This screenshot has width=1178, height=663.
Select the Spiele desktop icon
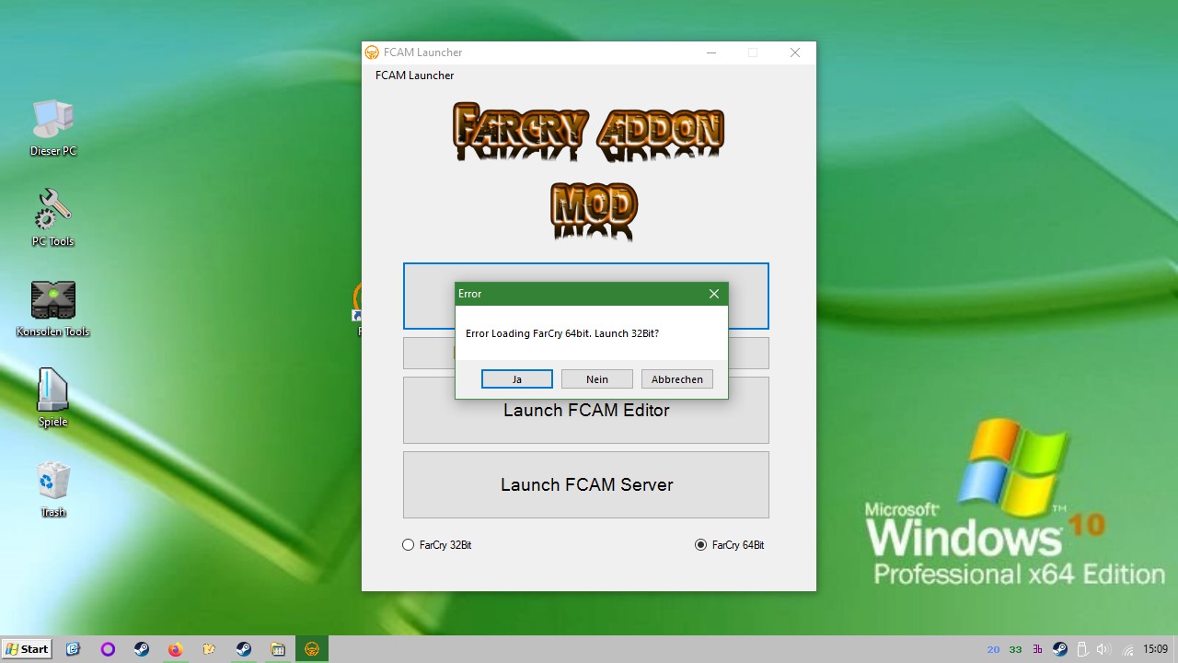[53, 398]
